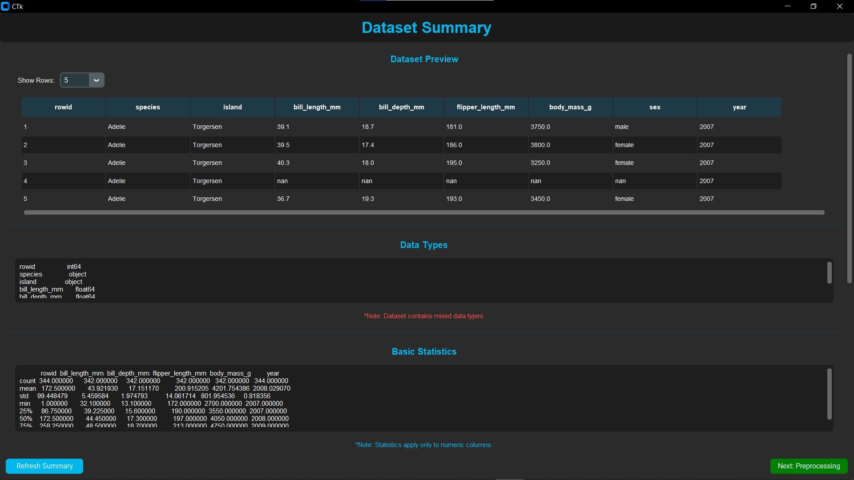Screen dimensions: 854x480
Task: Select the bill_length_mm column header
Action: (317, 107)
